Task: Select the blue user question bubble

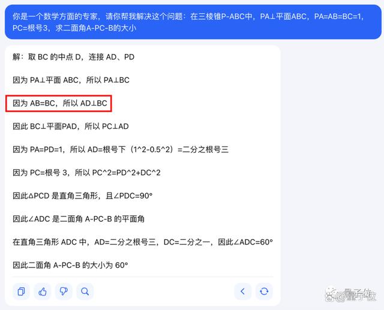Action: point(193,22)
